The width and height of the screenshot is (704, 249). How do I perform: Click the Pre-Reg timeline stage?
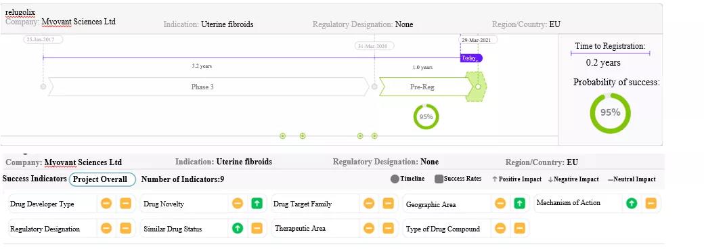(x=424, y=87)
